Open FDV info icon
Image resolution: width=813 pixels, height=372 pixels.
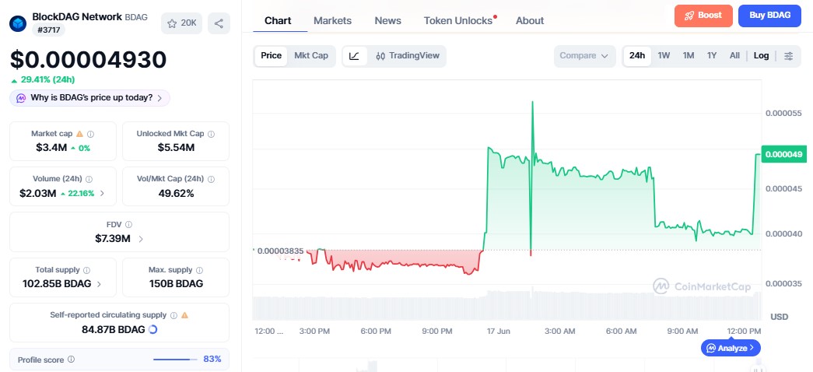click(x=128, y=225)
